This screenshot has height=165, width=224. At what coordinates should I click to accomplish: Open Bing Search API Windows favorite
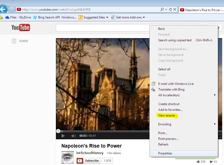pyautogui.click(x=55, y=17)
